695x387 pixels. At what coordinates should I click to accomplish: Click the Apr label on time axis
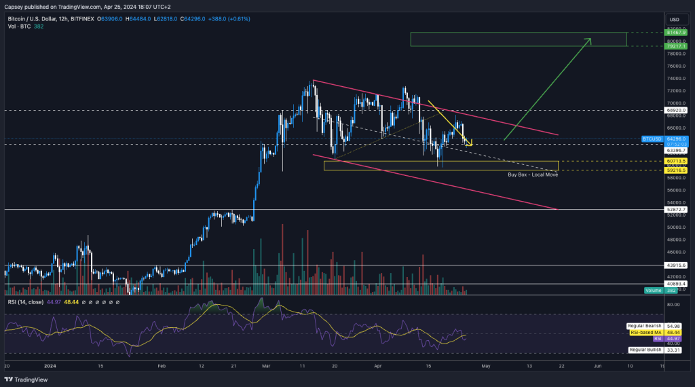[378, 366]
